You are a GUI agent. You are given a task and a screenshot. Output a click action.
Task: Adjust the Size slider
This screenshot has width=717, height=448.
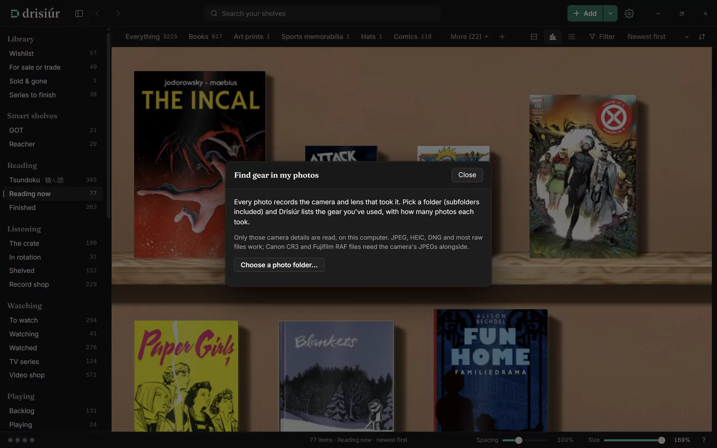[x=634, y=440]
